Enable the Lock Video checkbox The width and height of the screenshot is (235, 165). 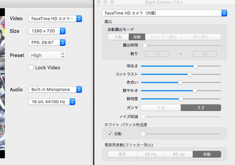click(31, 67)
